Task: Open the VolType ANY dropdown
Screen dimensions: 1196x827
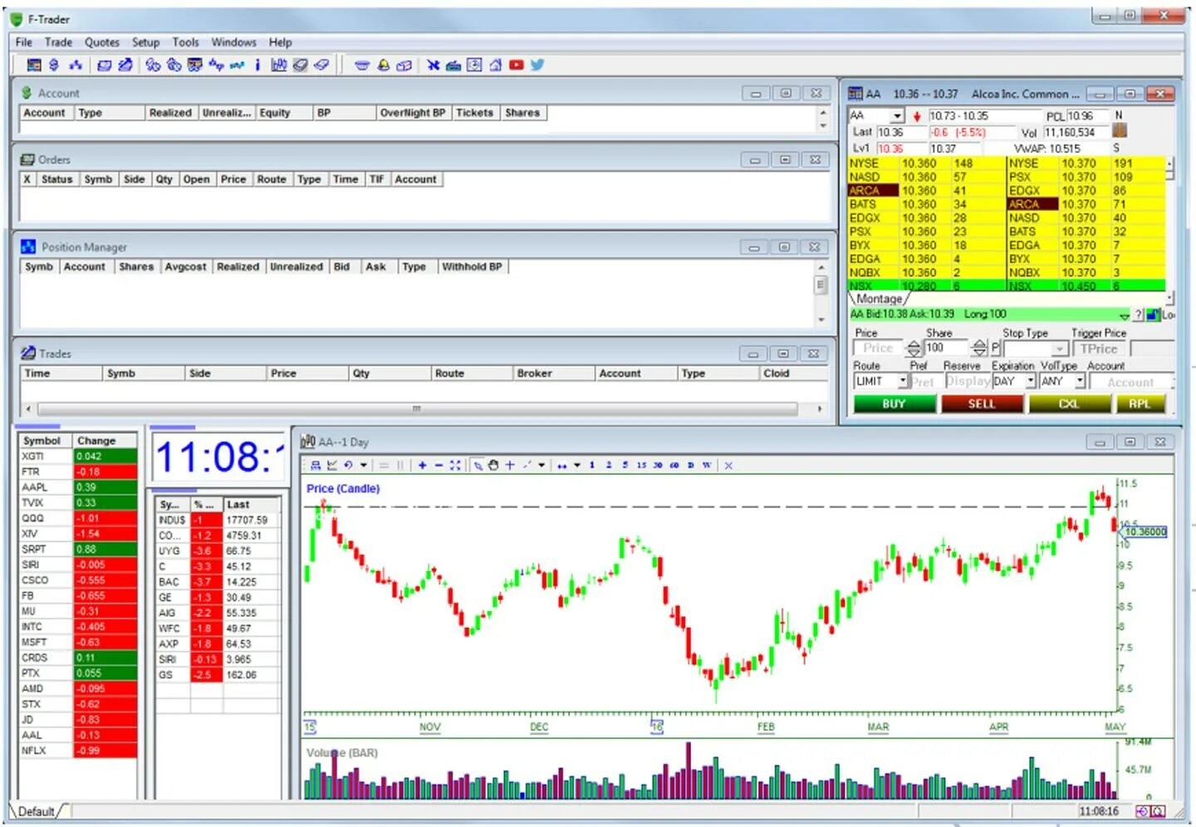Action: tap(1080, 381)
